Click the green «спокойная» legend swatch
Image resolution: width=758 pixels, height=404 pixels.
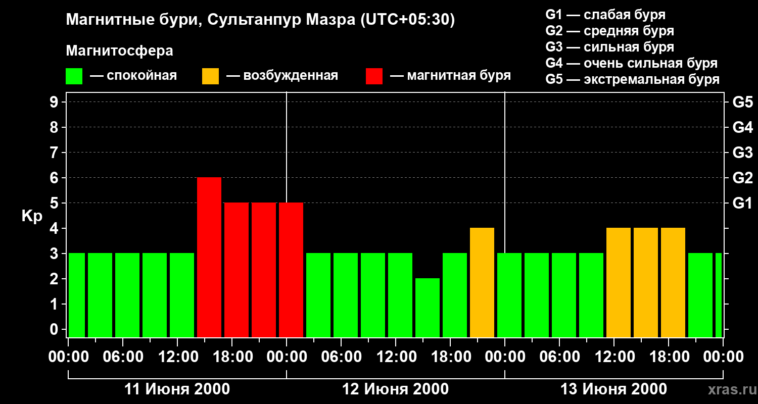point(74,76)
